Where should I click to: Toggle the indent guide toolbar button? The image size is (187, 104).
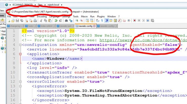106,21
